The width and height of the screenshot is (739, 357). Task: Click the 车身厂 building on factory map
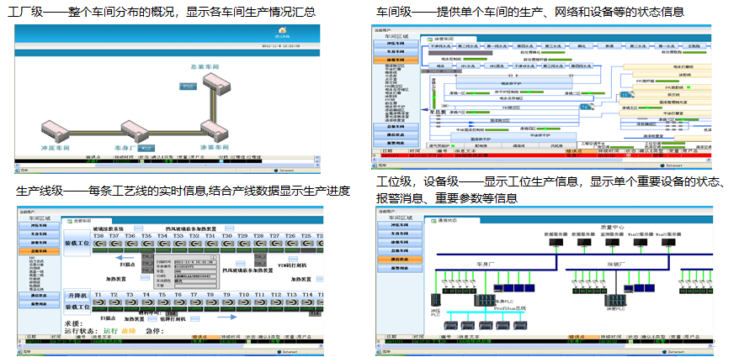click(136, 132)
